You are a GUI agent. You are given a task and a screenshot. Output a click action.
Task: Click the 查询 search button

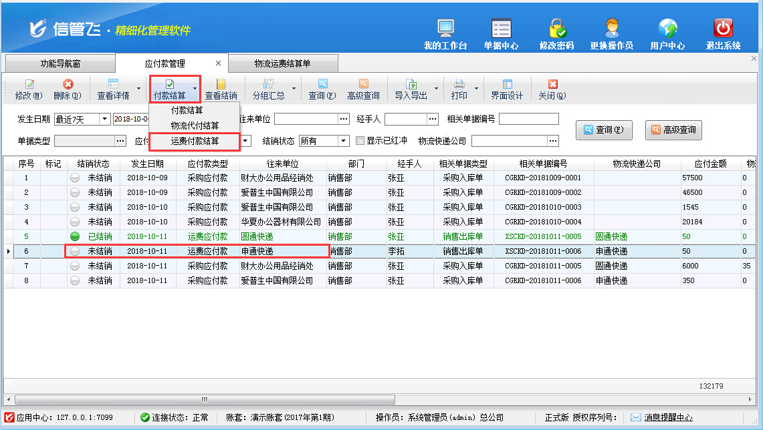point(604,130)
